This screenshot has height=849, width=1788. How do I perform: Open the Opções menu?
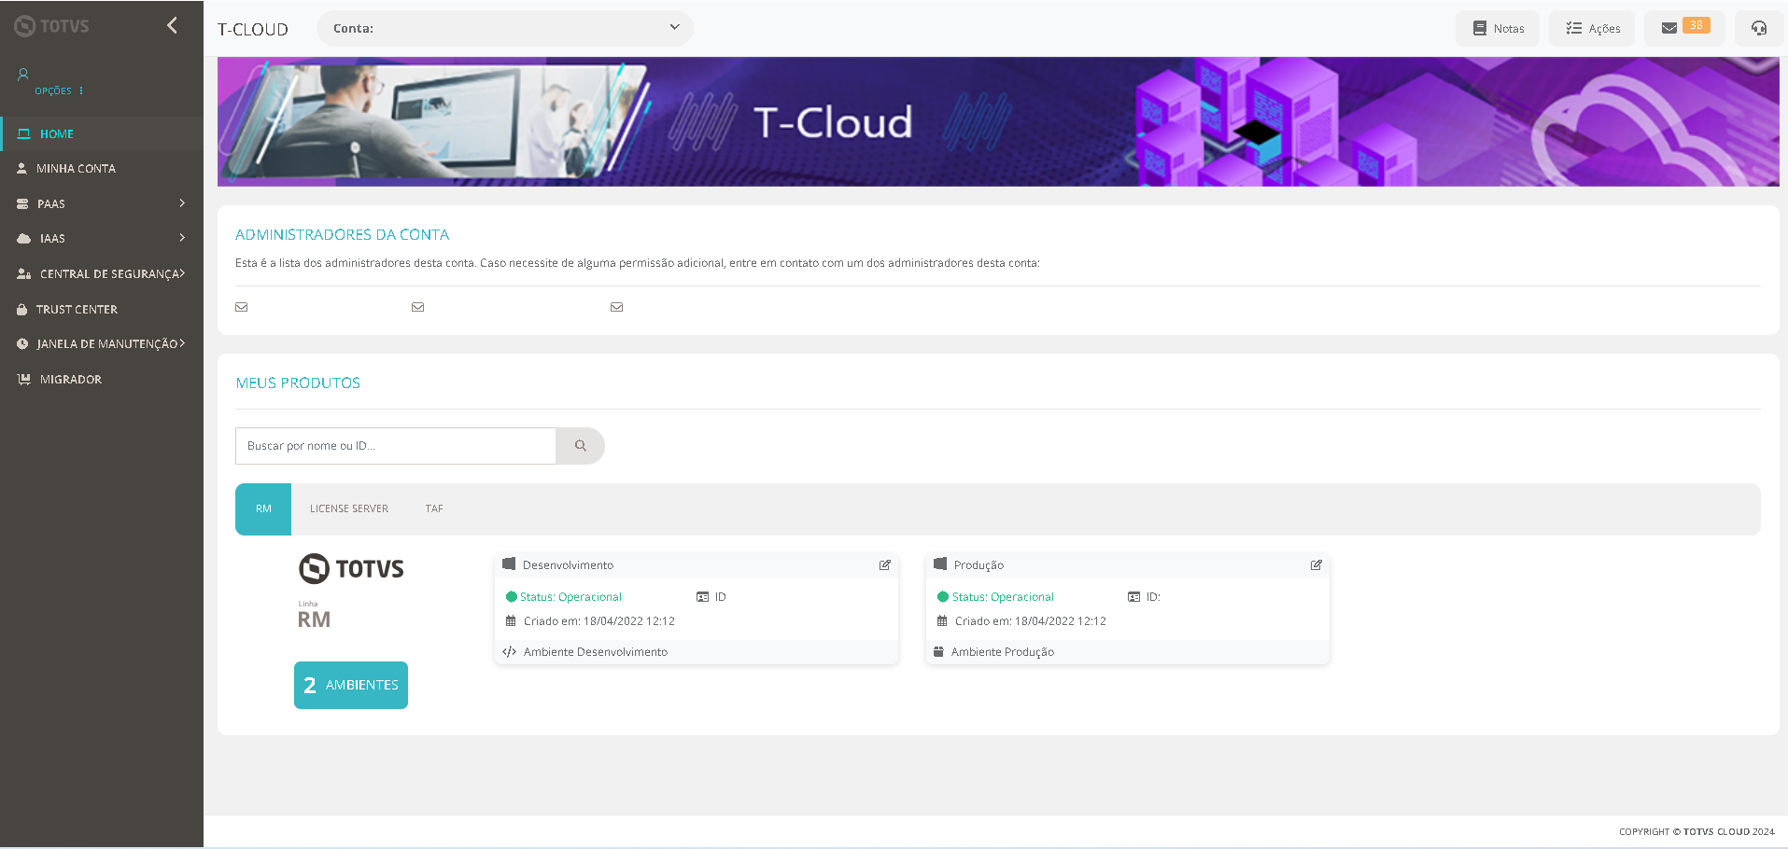click(x=59, y=90)
